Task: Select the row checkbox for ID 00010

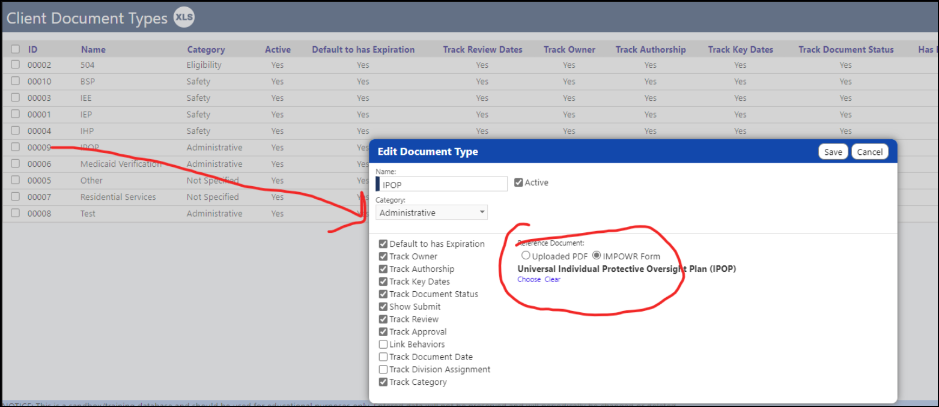Action: point(15,81)
